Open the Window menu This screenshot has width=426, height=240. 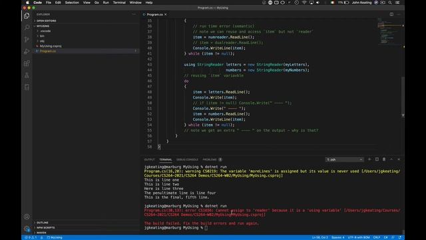(135, 3)
